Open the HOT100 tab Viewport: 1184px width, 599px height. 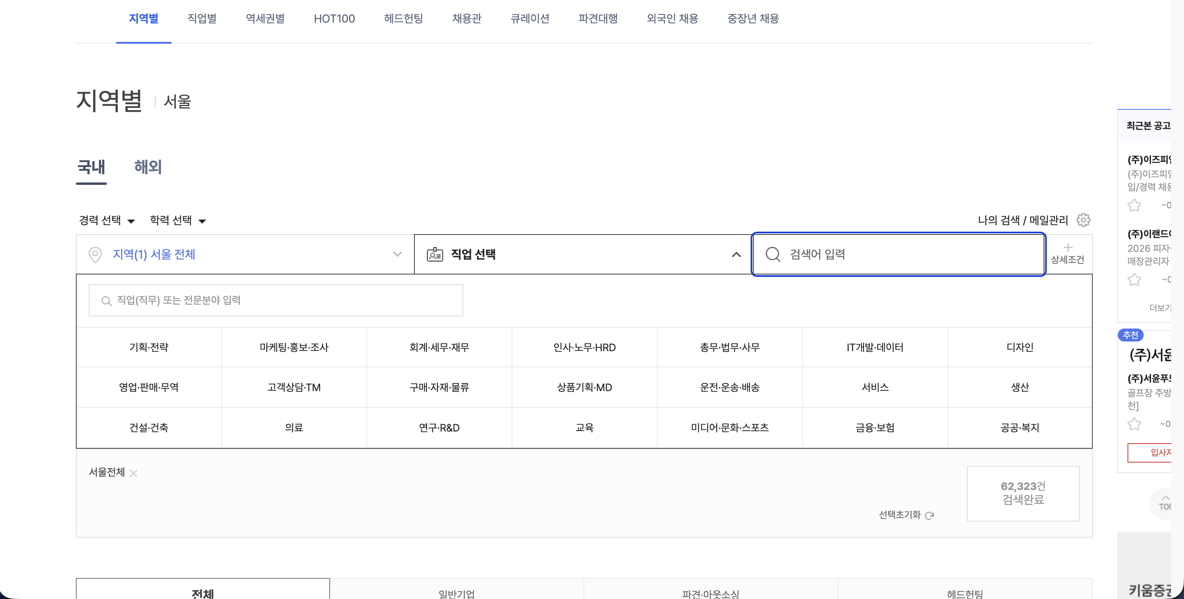click(x=334, y=19)
